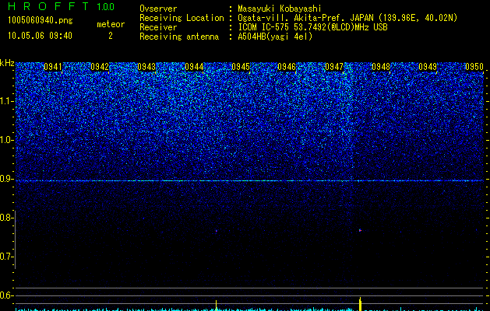Click the 0944 time marker
The width and height of the screenshot is (490, 311).
tap(194, 67)
